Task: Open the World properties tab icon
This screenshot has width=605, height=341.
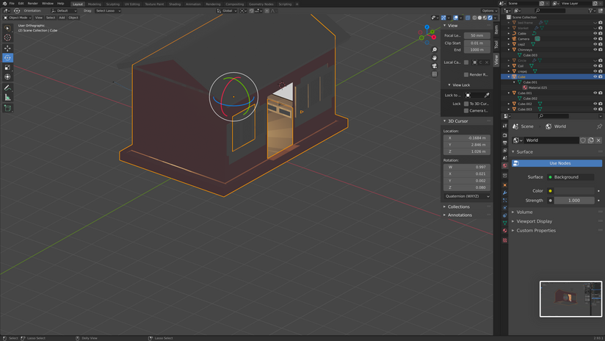Action: [504, 165]
